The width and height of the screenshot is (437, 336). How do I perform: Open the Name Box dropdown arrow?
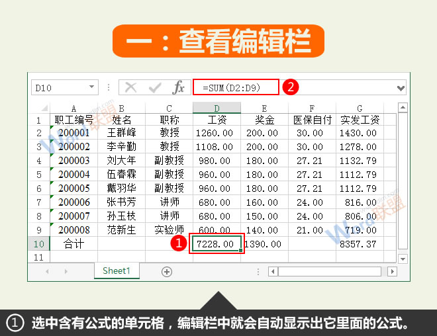pos(92,87)
